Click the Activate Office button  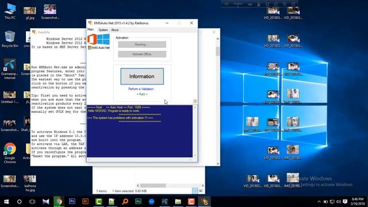(x=142, y=54)
